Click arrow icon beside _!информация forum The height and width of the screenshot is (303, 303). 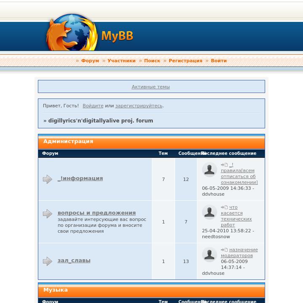click(48, 179)
